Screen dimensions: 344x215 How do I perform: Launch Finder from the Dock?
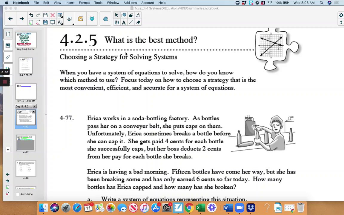point(43,208)
